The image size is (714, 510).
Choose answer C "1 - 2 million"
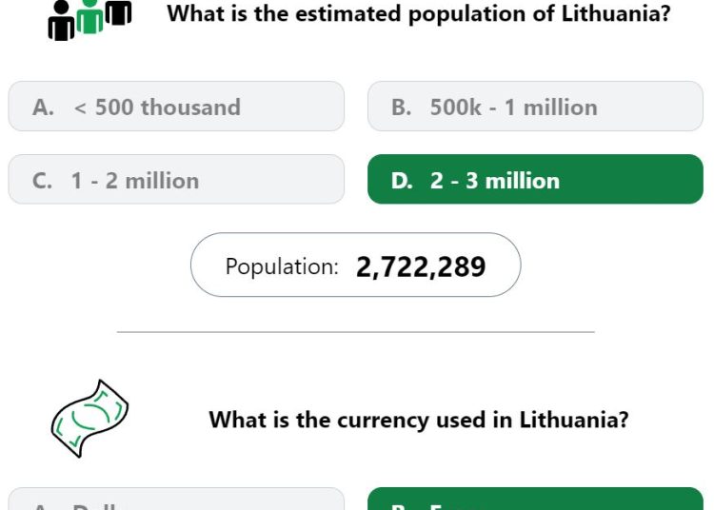click(x=176, y=179)
